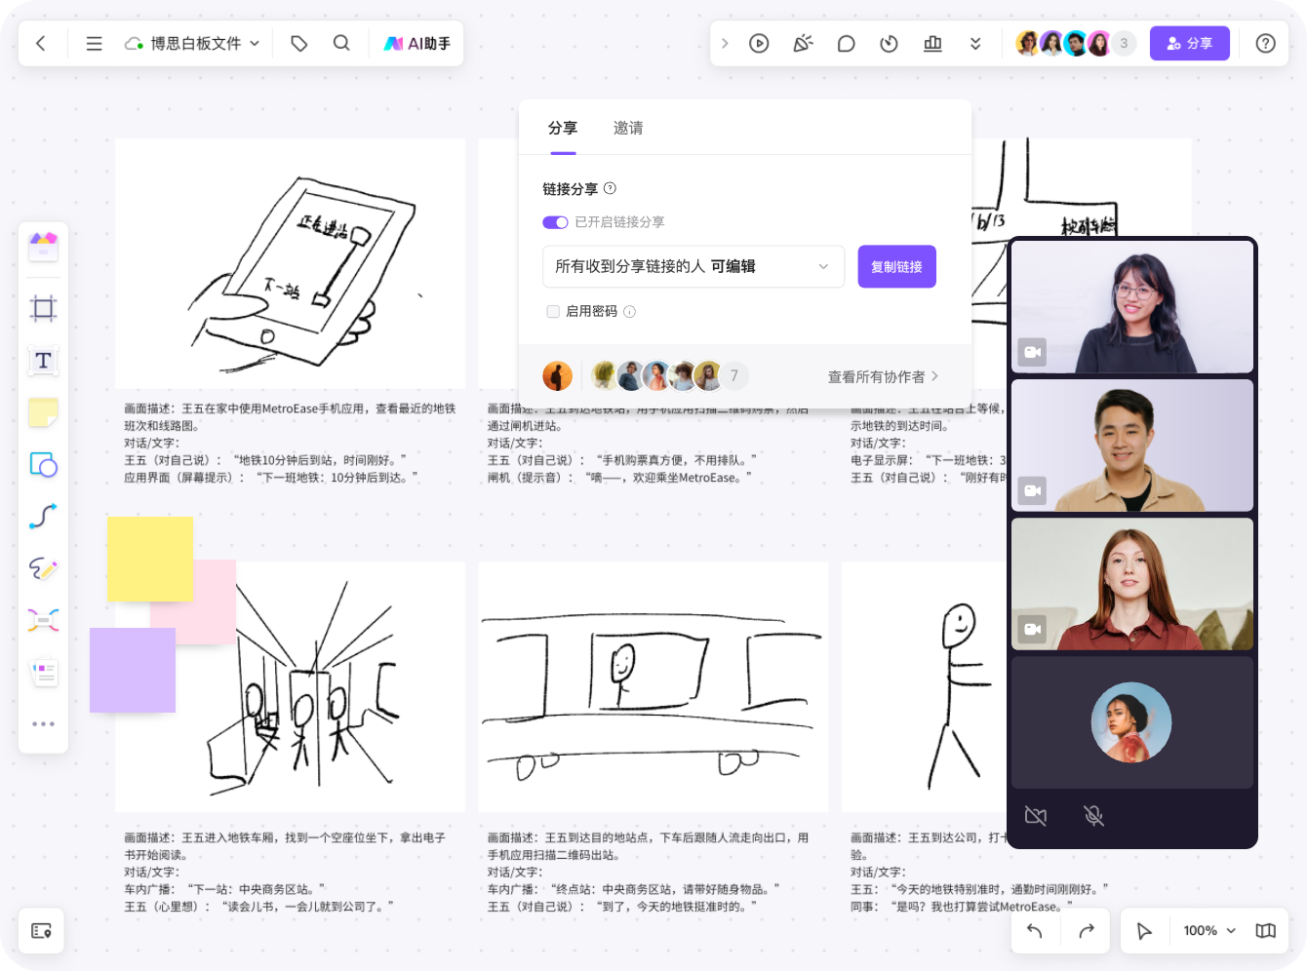
Task: Open the share permission dropdown 可编辑
Action: 693,266
